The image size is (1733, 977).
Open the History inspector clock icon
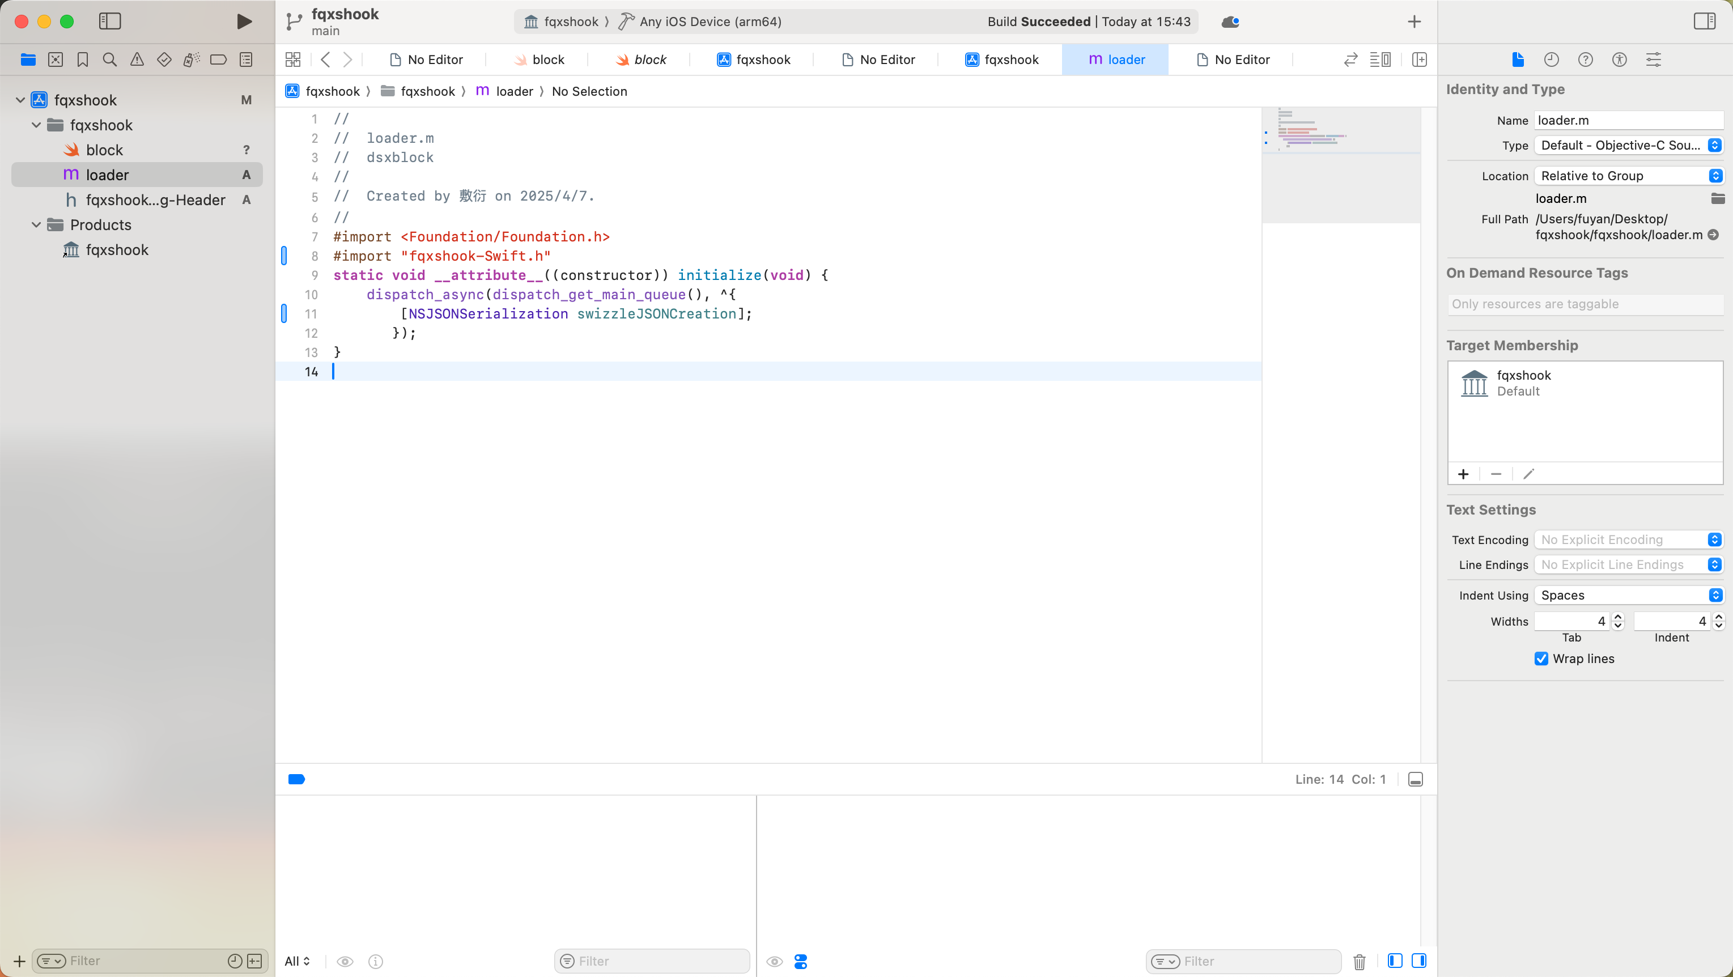(x=1551, y=60)
